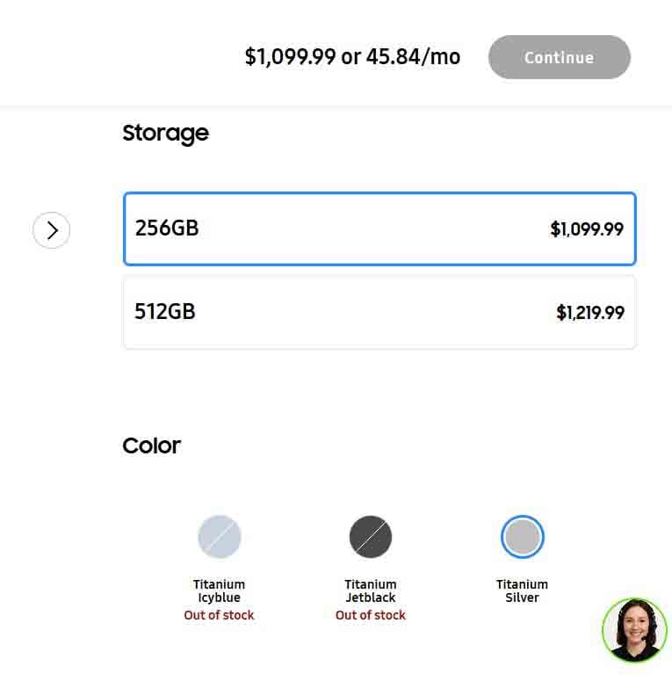Click the Continue button
672x681 pixels.
tap(559, 58)
